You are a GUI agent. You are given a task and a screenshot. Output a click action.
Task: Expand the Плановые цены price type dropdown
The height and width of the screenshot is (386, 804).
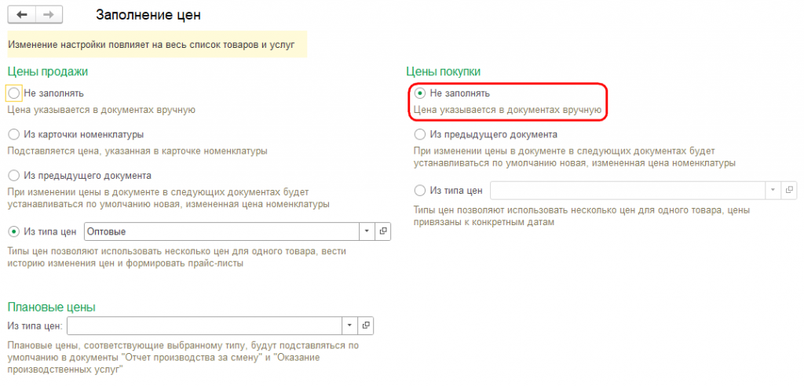[x=349, y=326]
